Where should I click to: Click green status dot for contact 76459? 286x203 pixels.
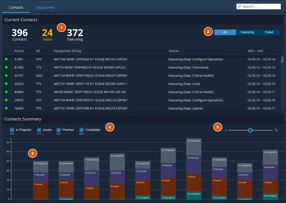click(6, 108)
